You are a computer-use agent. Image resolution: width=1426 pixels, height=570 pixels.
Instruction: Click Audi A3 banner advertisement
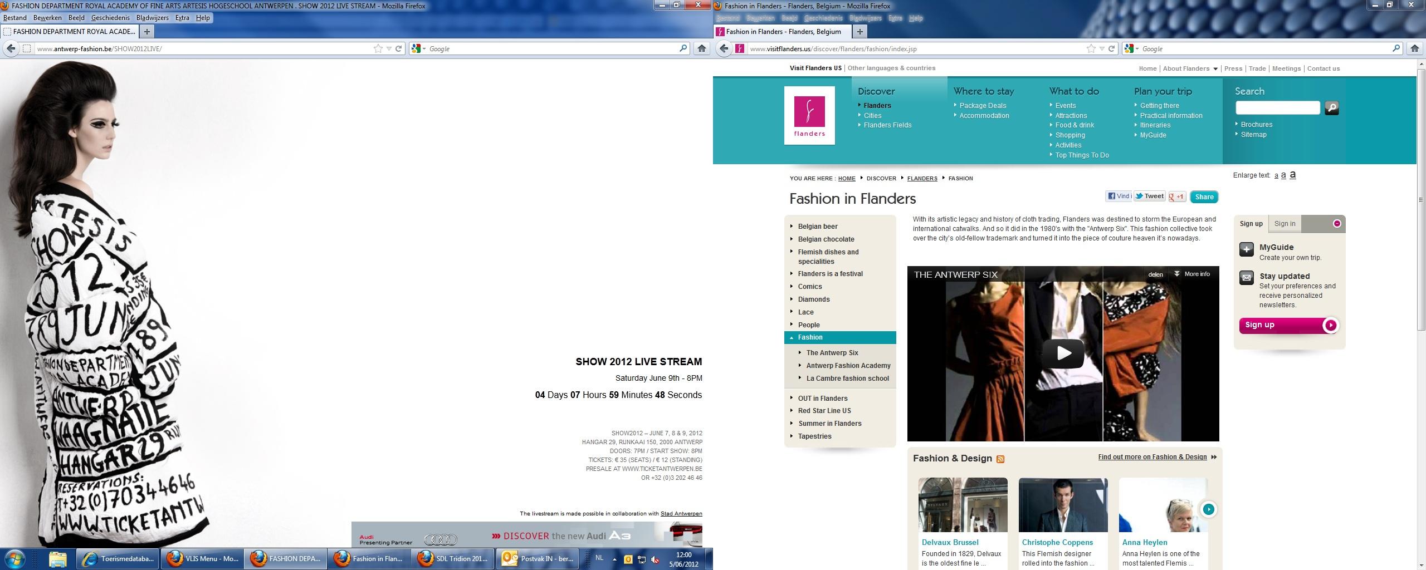pos(526,534)
